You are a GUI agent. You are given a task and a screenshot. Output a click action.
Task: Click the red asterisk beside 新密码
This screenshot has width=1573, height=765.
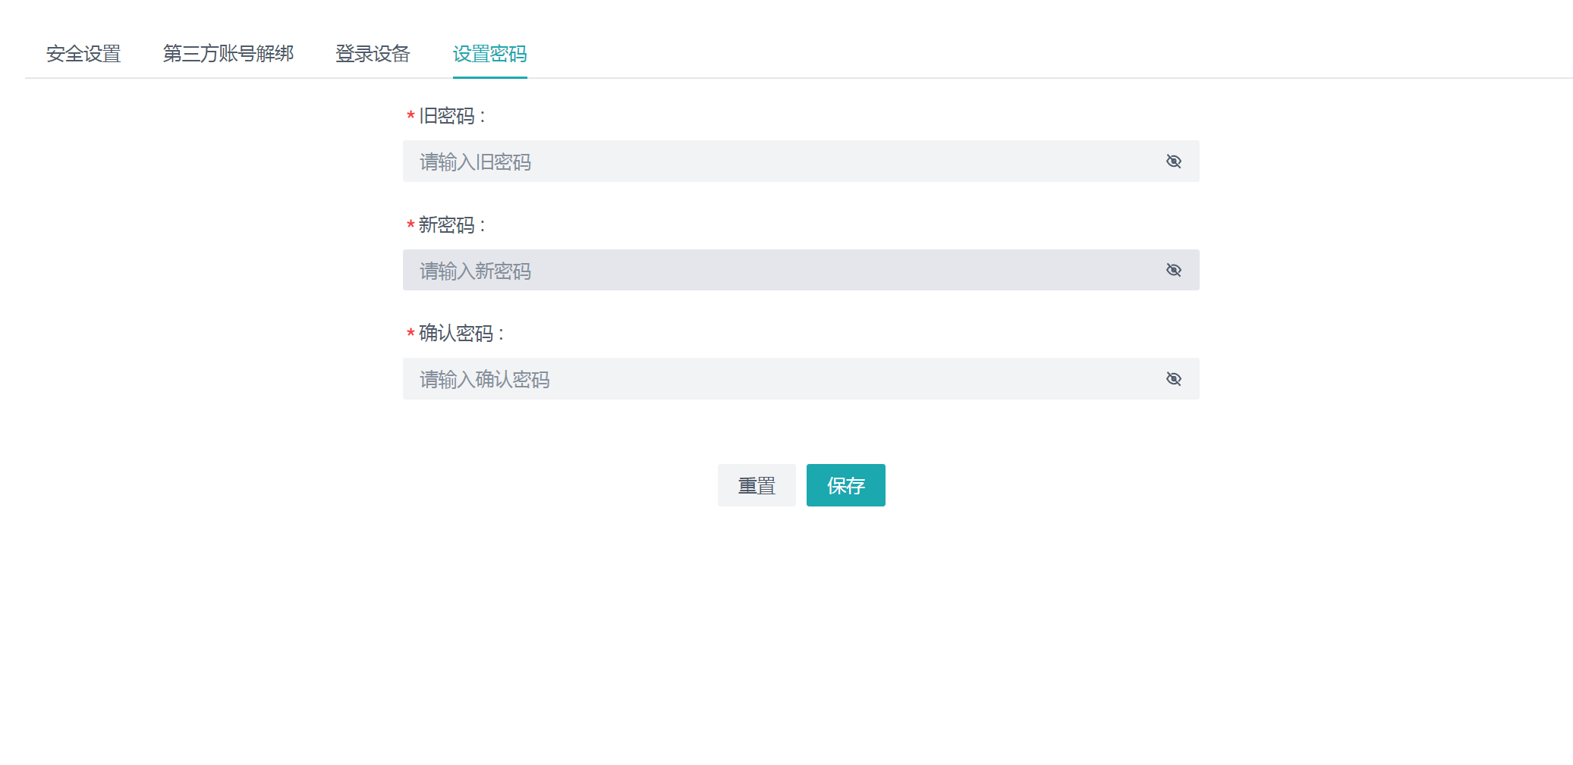click(411, 225)
